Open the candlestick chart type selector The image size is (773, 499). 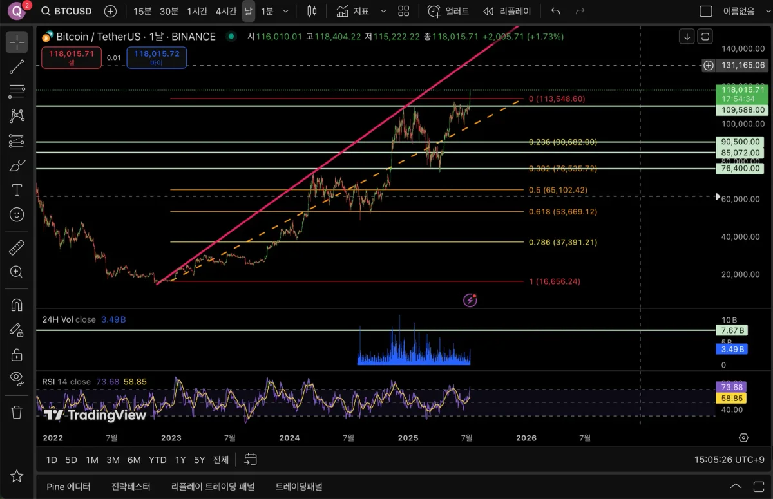point(312,11)
